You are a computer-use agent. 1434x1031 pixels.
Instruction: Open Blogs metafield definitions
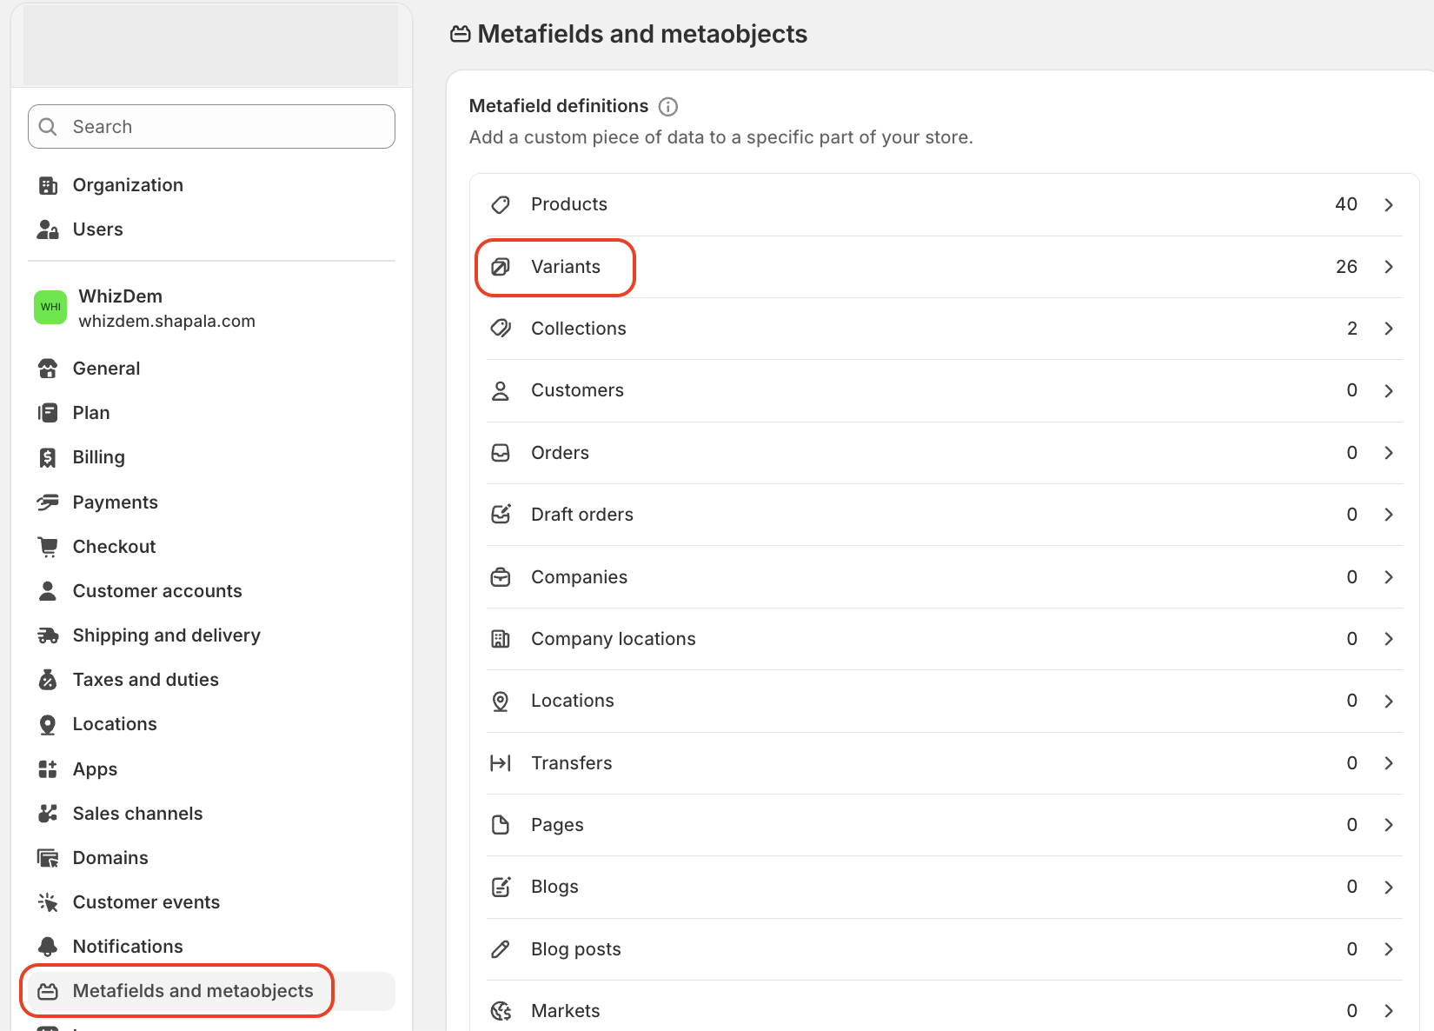point(944,887)
